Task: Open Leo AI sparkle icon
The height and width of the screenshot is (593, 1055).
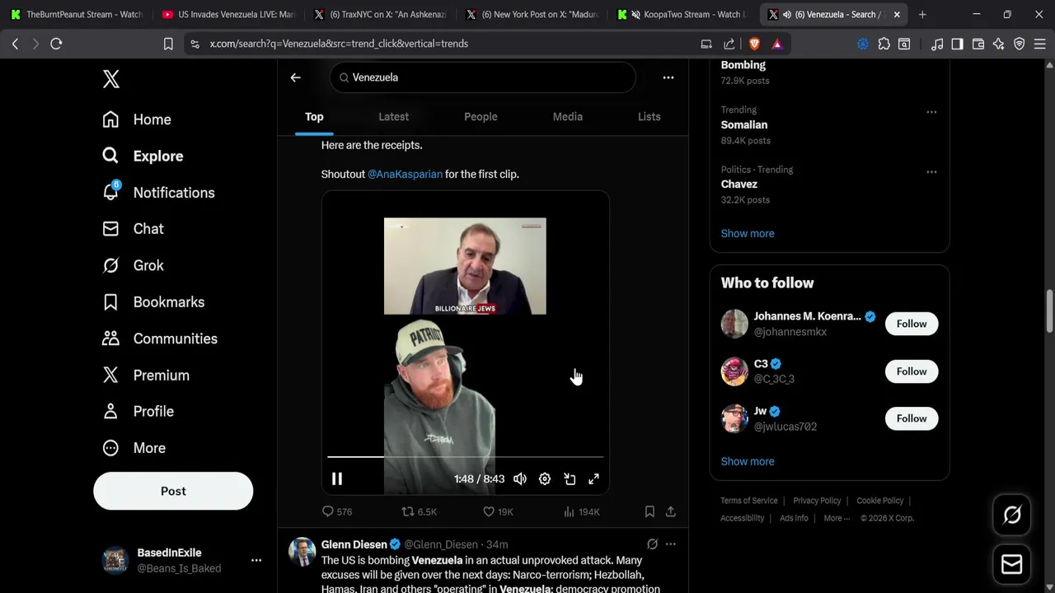Action: (999, 44)
